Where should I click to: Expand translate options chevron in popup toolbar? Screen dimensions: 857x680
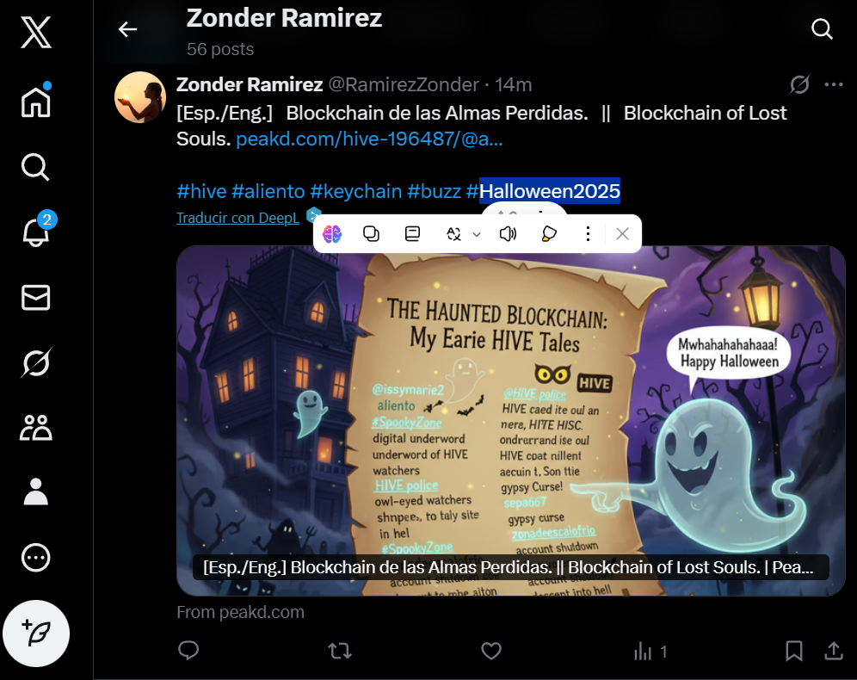tap(477, 234)
